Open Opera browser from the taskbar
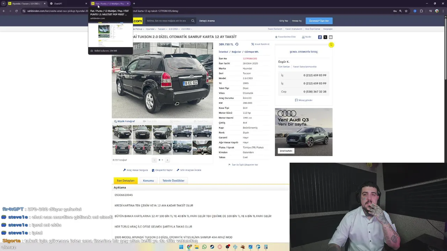This screenshot has height=251, width=447. (x=220, y=247)
